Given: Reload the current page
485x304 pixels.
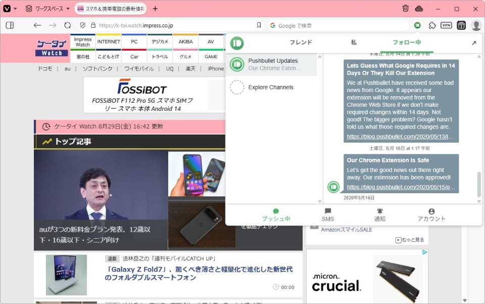Looking at the screenshot, I should (x=67, y=25).
